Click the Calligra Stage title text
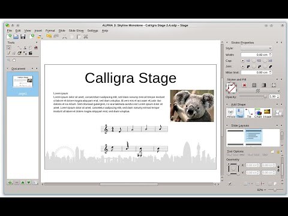Image resolution: width=288 pixels, height=216 pixels. tap(130, 78)
